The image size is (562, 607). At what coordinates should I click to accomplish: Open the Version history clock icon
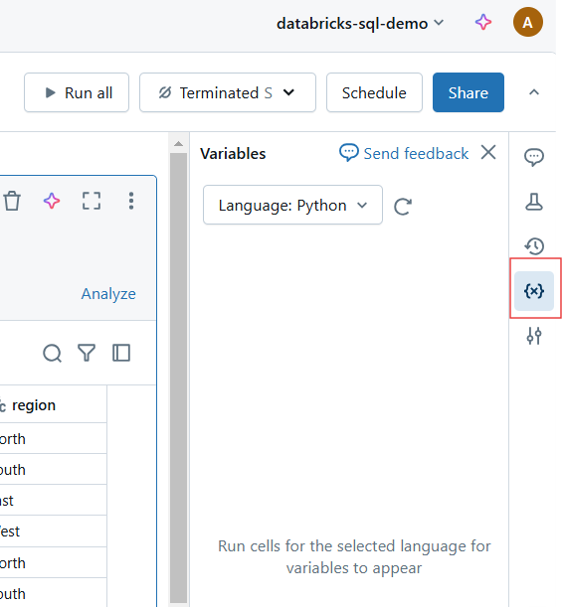point(534,246)
